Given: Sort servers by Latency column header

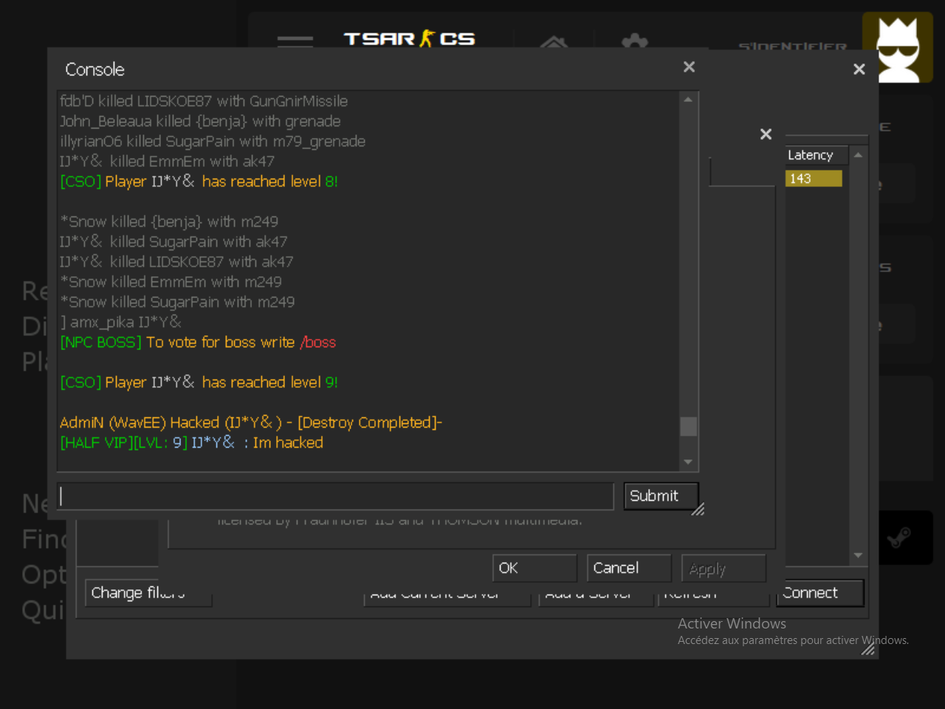Looking at the screenshot, I should (811, 155).
